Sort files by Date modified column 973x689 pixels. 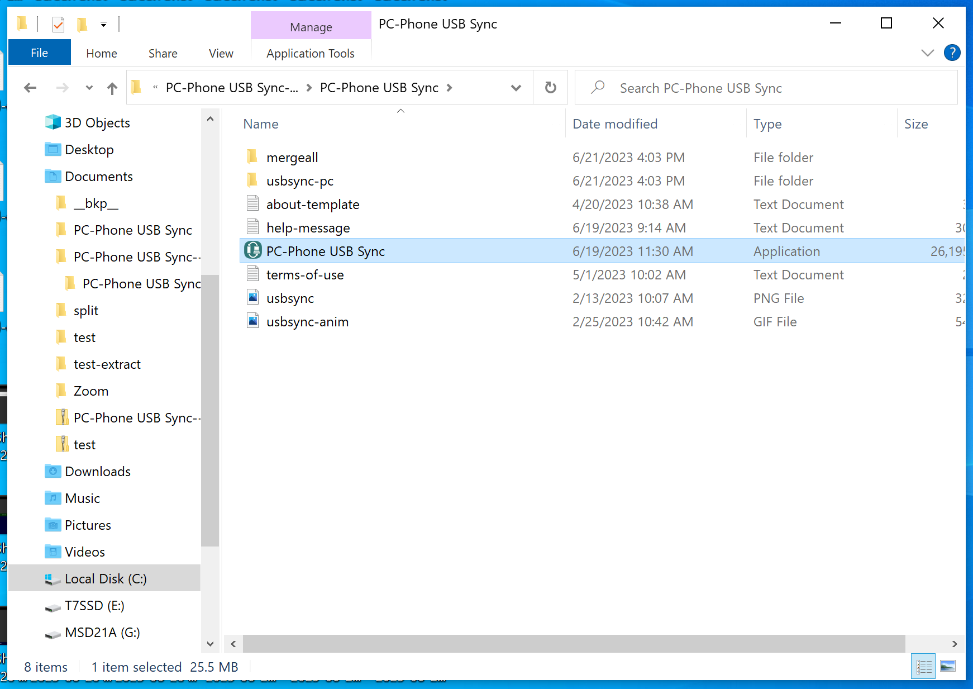pos(615,124)
